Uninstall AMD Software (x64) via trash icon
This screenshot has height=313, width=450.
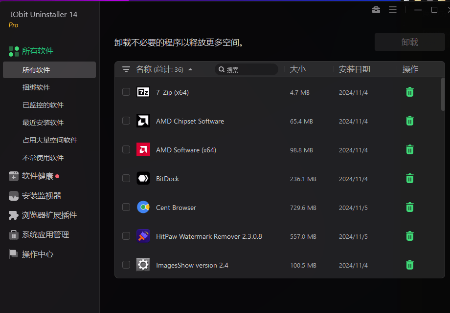[410, 149]
